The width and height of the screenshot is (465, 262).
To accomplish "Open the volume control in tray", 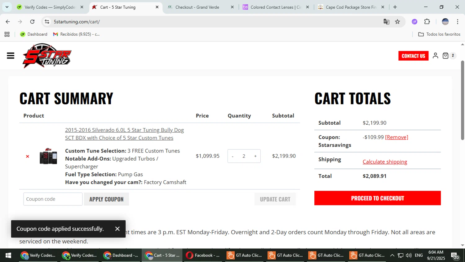I will point(409,255).
